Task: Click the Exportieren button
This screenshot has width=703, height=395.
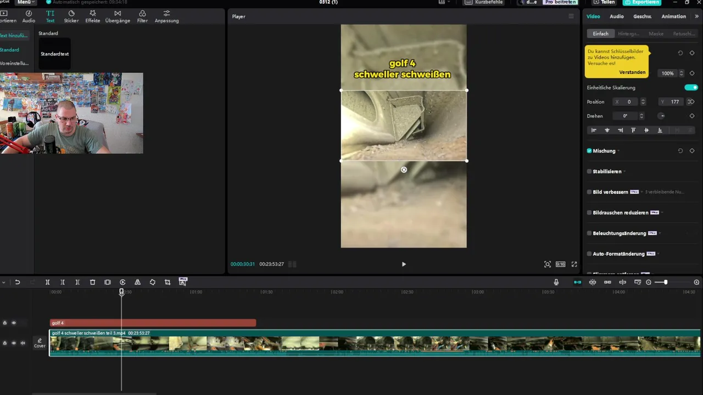Action: 642,2
